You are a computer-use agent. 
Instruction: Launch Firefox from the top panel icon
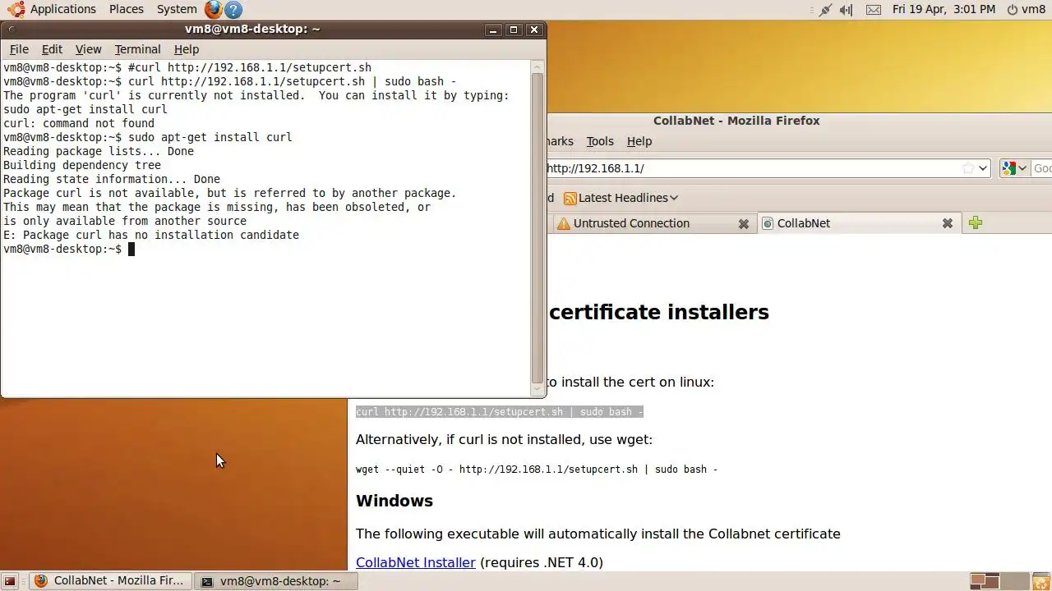tap(214, 9)
